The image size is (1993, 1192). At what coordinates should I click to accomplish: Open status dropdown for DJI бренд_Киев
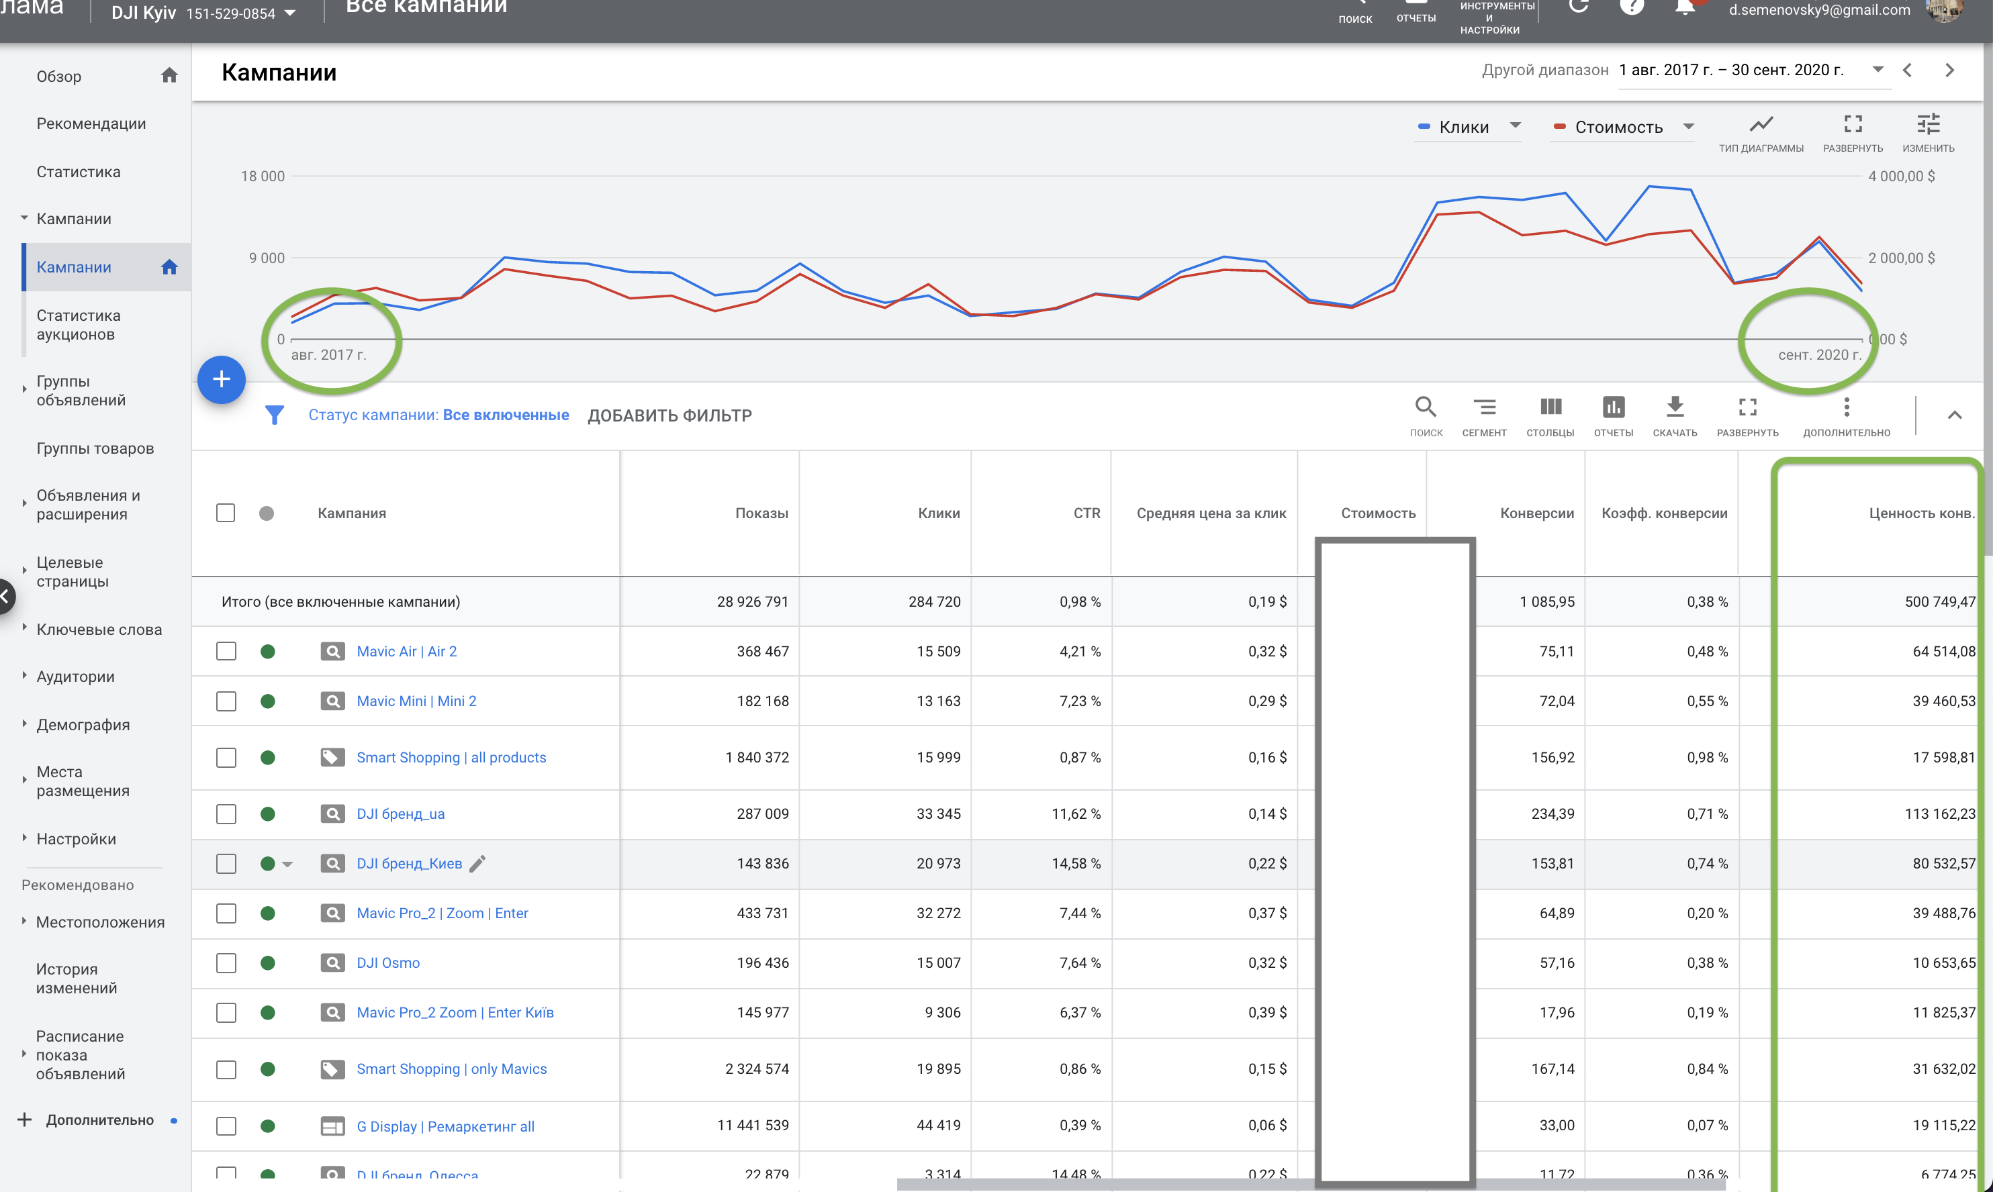[287, 864]
